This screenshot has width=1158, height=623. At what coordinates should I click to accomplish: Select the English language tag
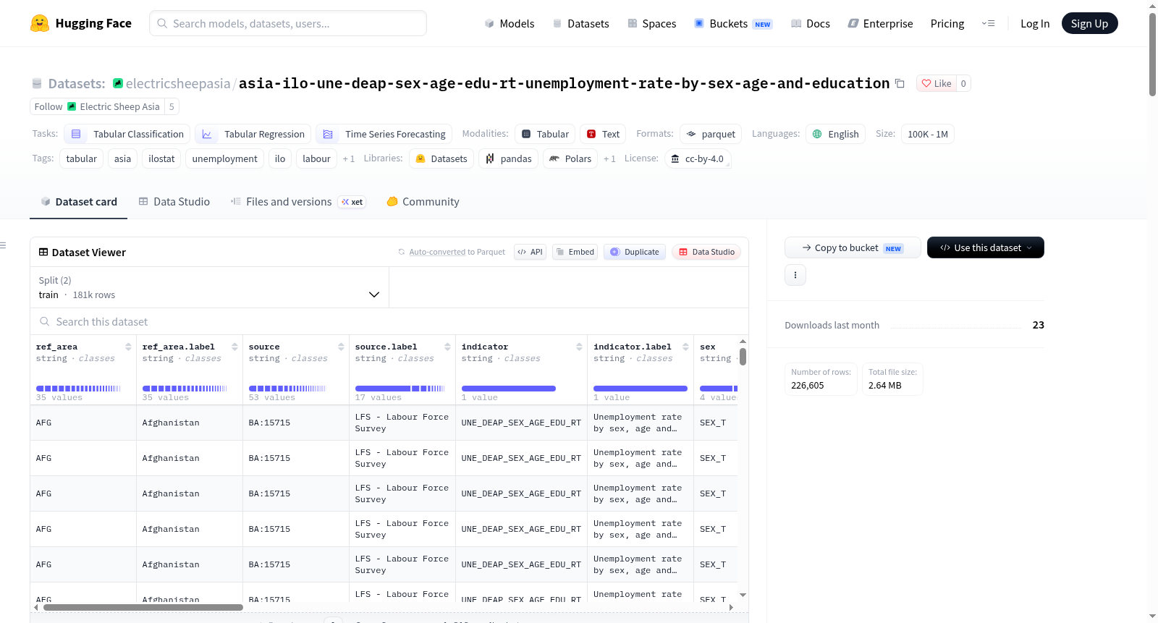[x=835, y=134]
